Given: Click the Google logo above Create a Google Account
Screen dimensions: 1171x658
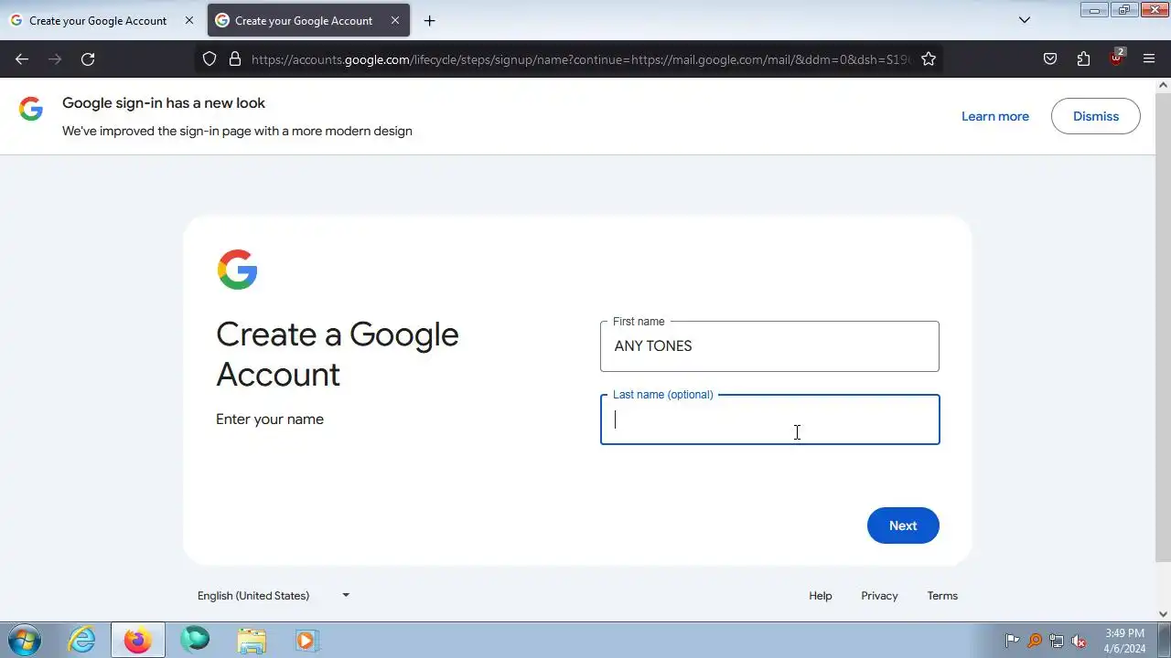Looking at the screenshot, I should [237, 270].
